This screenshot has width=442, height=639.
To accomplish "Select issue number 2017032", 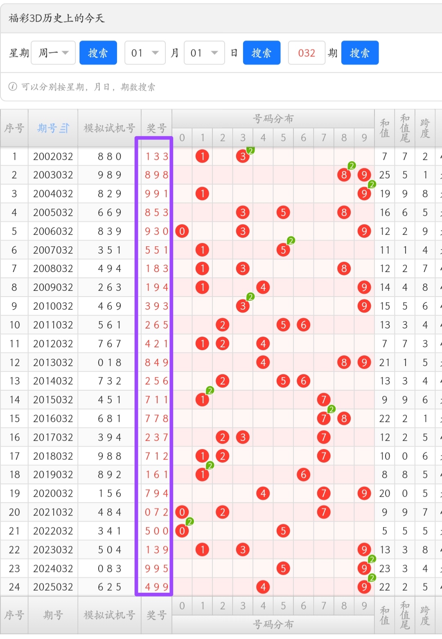I will coord(53,437).
